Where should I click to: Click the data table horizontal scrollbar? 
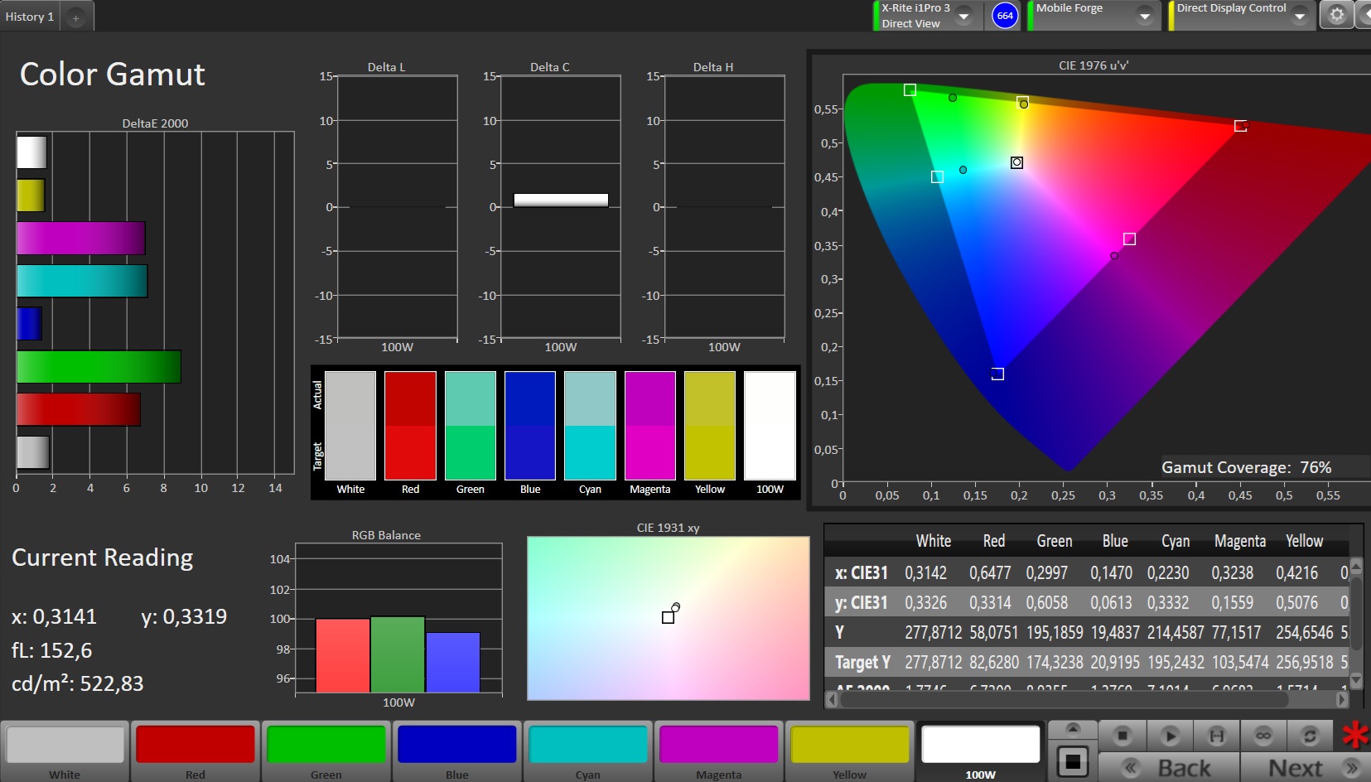point(1064,700)
